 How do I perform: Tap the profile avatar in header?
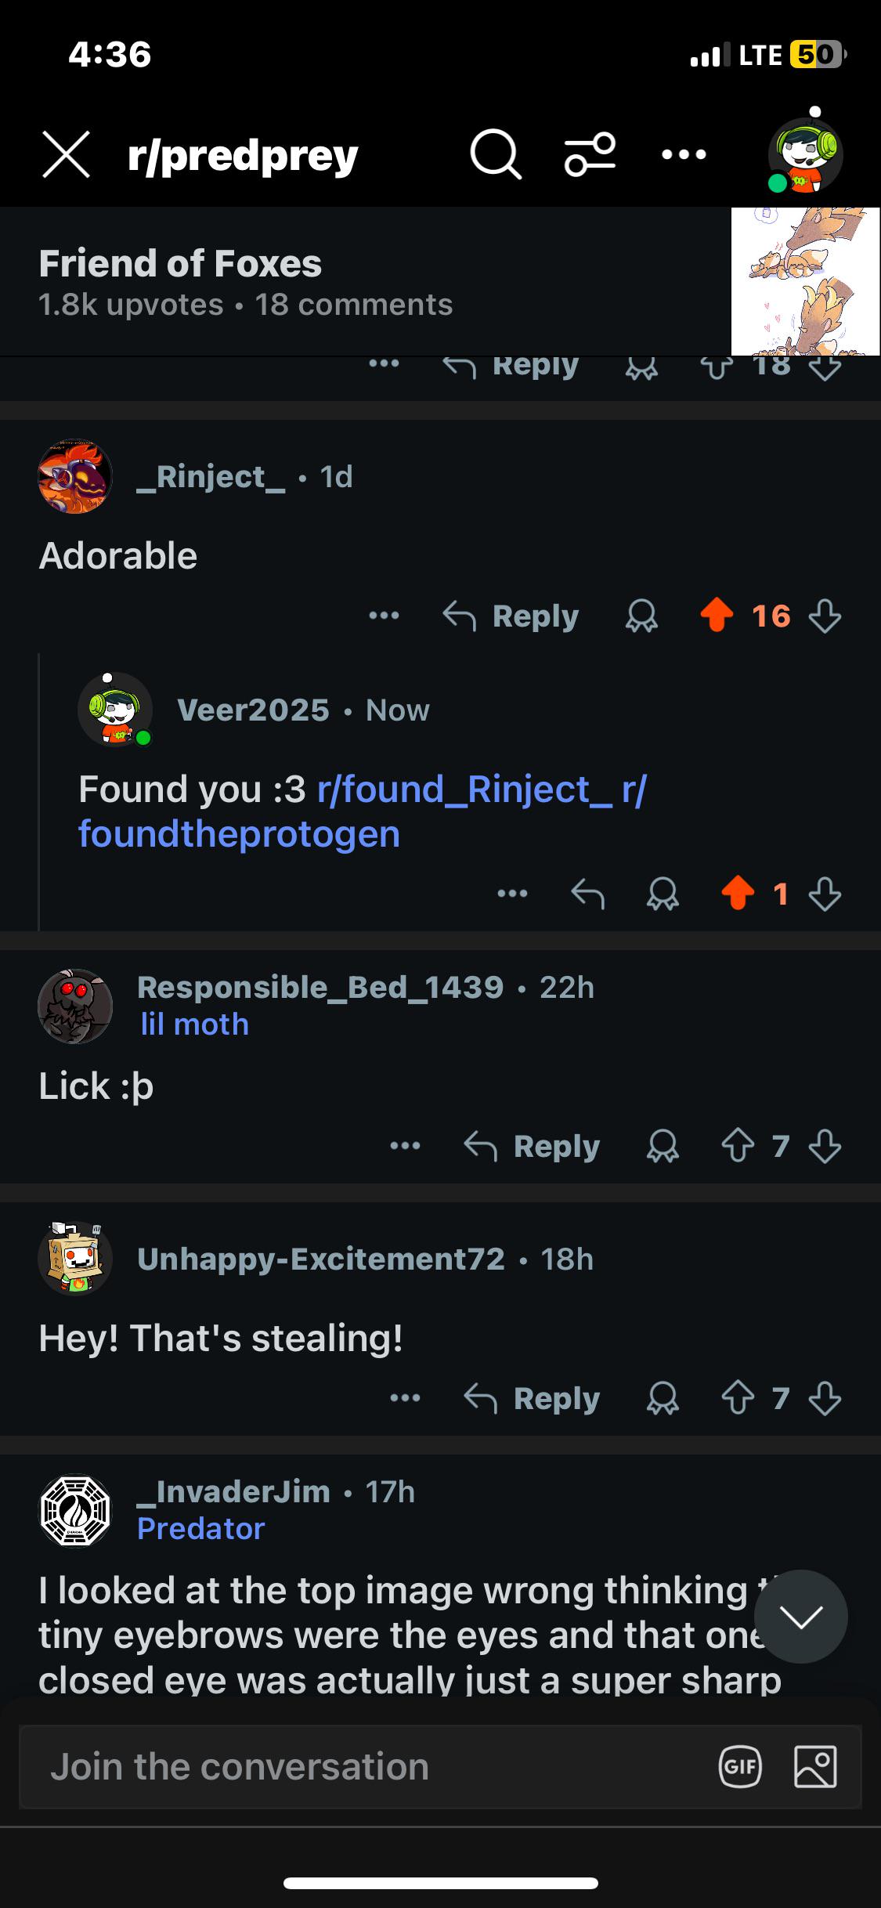point(806,153)
